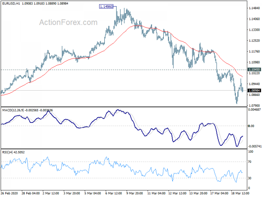
Task: Click the 1.11760 price axis value
Action: [x=254, y=51]
